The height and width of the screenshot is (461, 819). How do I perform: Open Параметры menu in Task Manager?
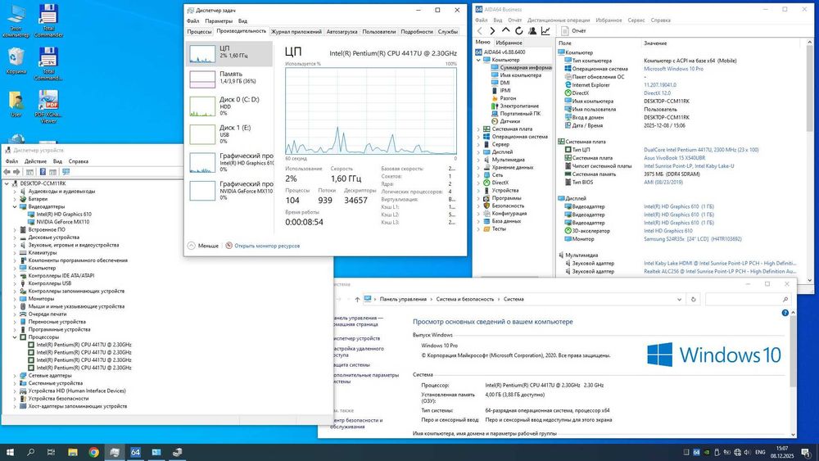pos(219,21)
